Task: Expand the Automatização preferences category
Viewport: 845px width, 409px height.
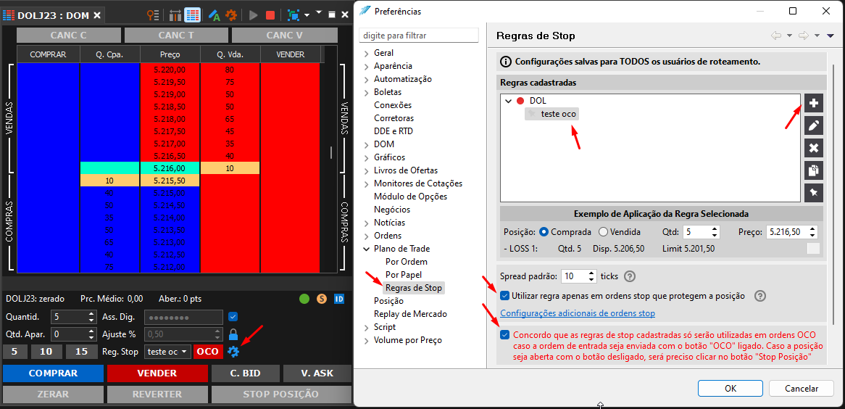Action: click(367, 79)
